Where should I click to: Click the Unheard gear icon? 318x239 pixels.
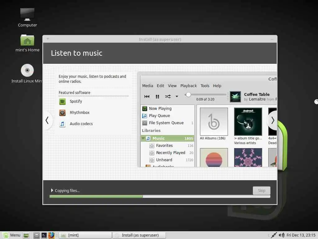pyautogui.click(x=152, y=160)
